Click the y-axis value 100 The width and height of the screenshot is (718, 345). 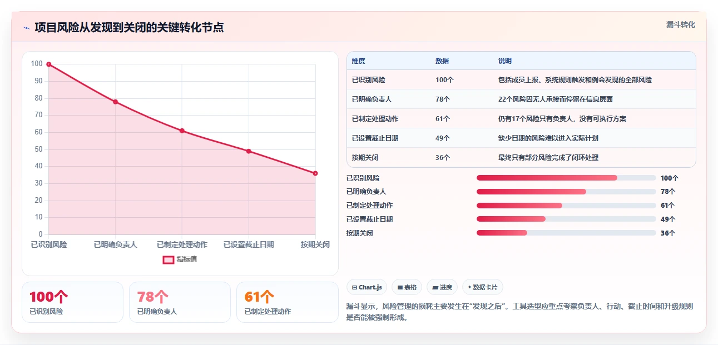[x=37, y=64]
